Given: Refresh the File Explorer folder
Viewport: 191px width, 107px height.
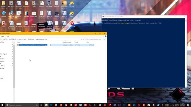Looking at the screenshot, I should [84, 39].
